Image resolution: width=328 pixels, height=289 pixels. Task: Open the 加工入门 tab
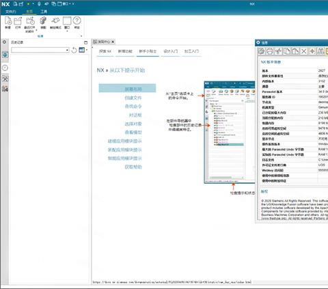pos(191,51)
